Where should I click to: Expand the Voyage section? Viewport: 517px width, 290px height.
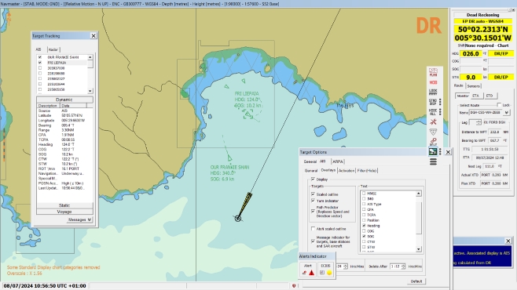click(x=64, y=212)
